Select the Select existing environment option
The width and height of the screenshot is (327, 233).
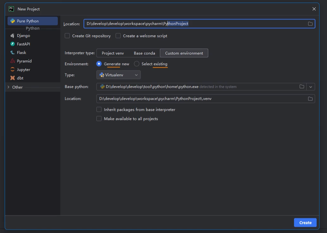tap(137, 64)
